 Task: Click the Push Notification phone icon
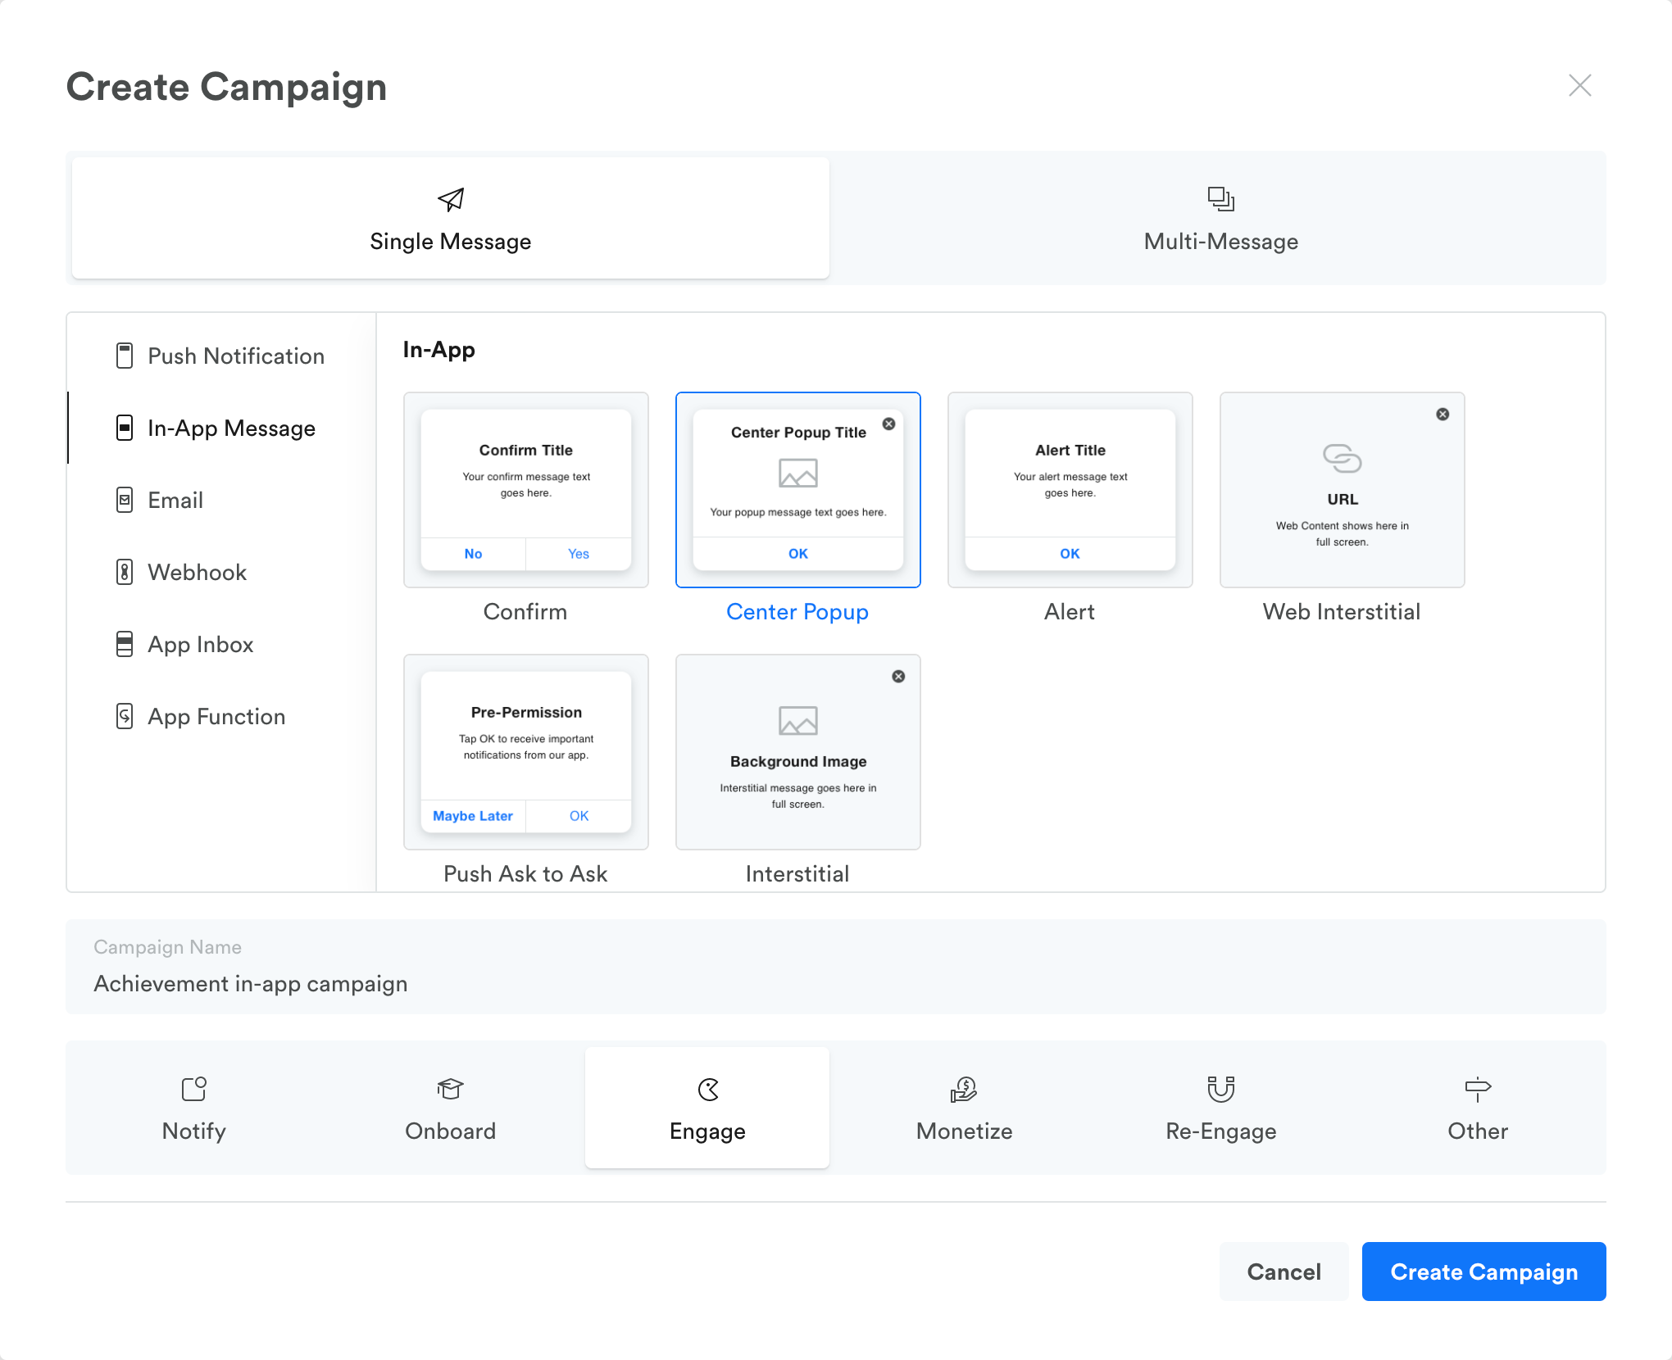click(x=125, y=356)
